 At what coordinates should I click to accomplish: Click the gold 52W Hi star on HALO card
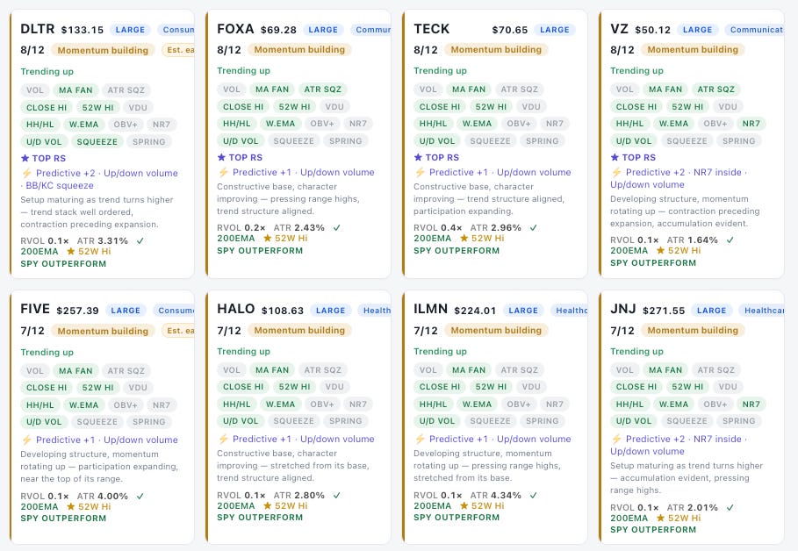coord(267,505)
